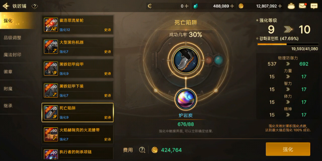
Task: Open the mail envelope icon
Action: click(x=303, y=6)
